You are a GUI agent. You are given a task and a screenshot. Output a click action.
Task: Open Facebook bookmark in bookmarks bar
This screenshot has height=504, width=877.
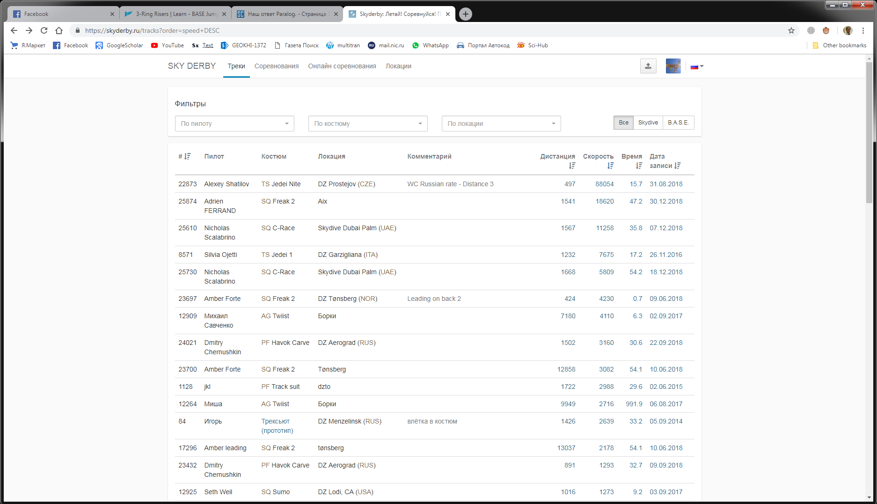(x=71, y=45)
